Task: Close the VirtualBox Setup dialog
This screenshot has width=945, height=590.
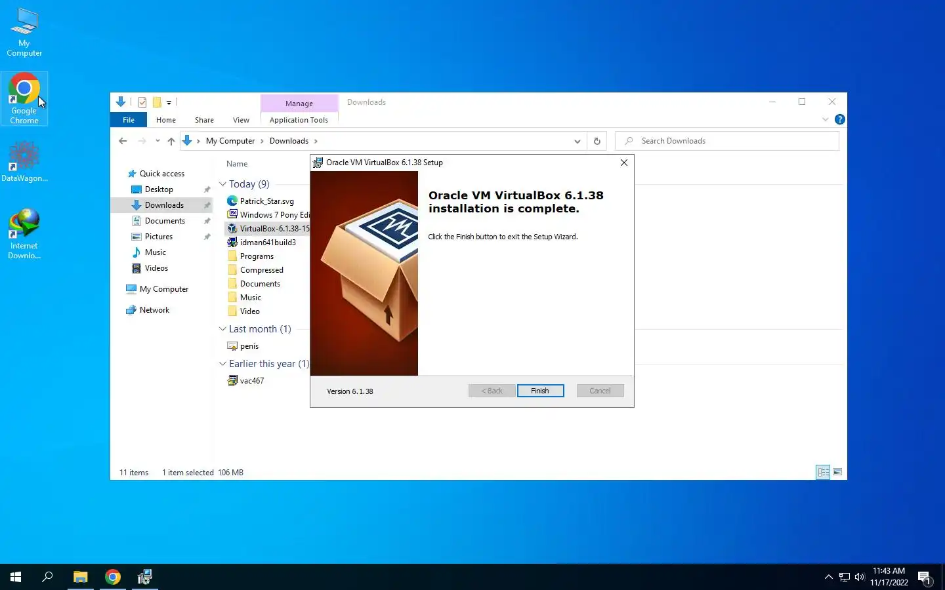Action: coord(624,163)
